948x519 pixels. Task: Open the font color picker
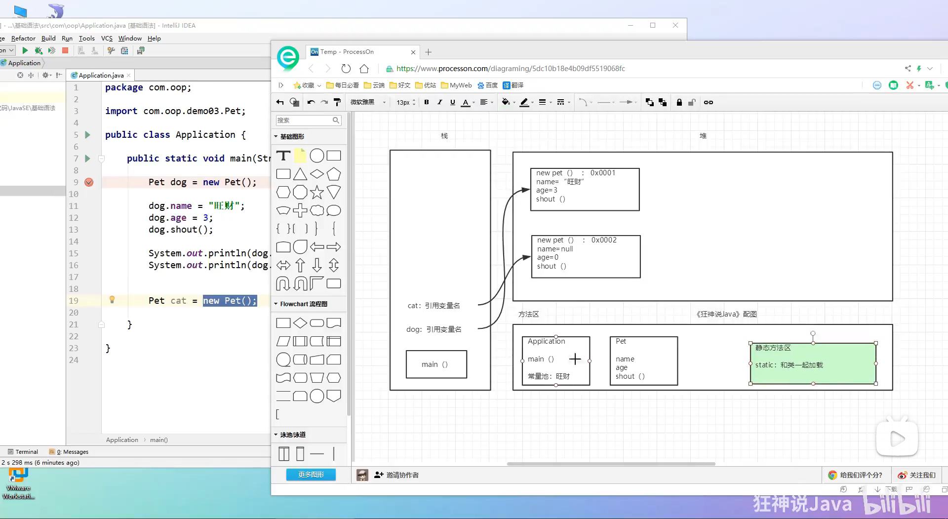pyautogui.click(x=467, y=102)
